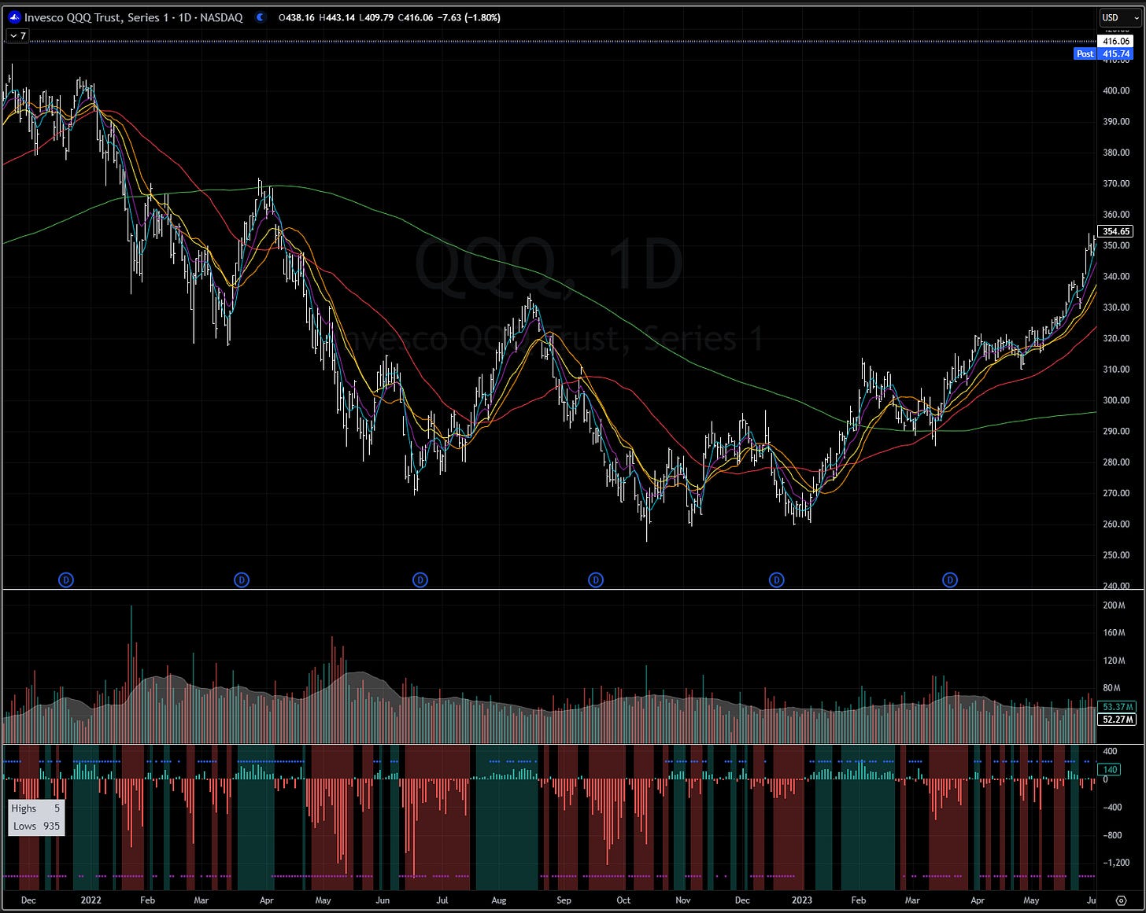Click the 300.00 price scale label
The height and width of the screenshot is (913, 1146).
1116,400
